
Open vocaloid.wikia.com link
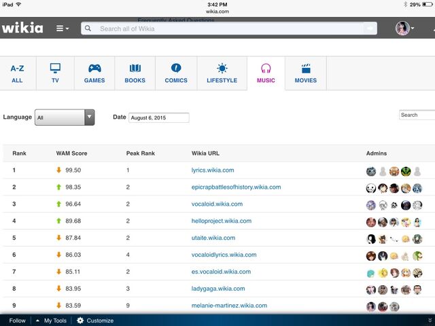[217, 204]
